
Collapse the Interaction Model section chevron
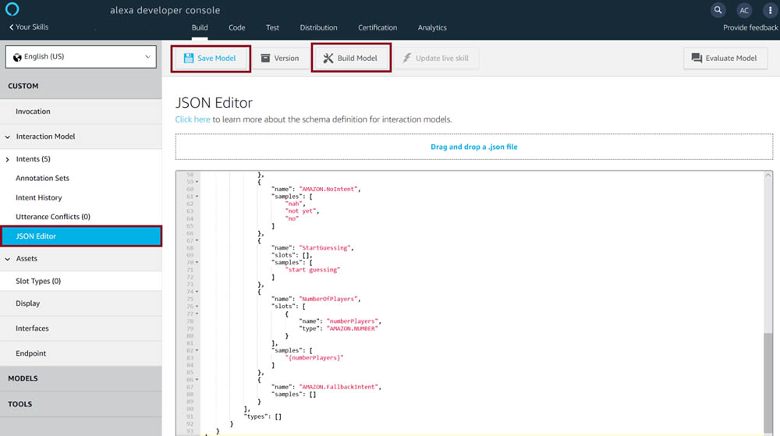(8, 136)
